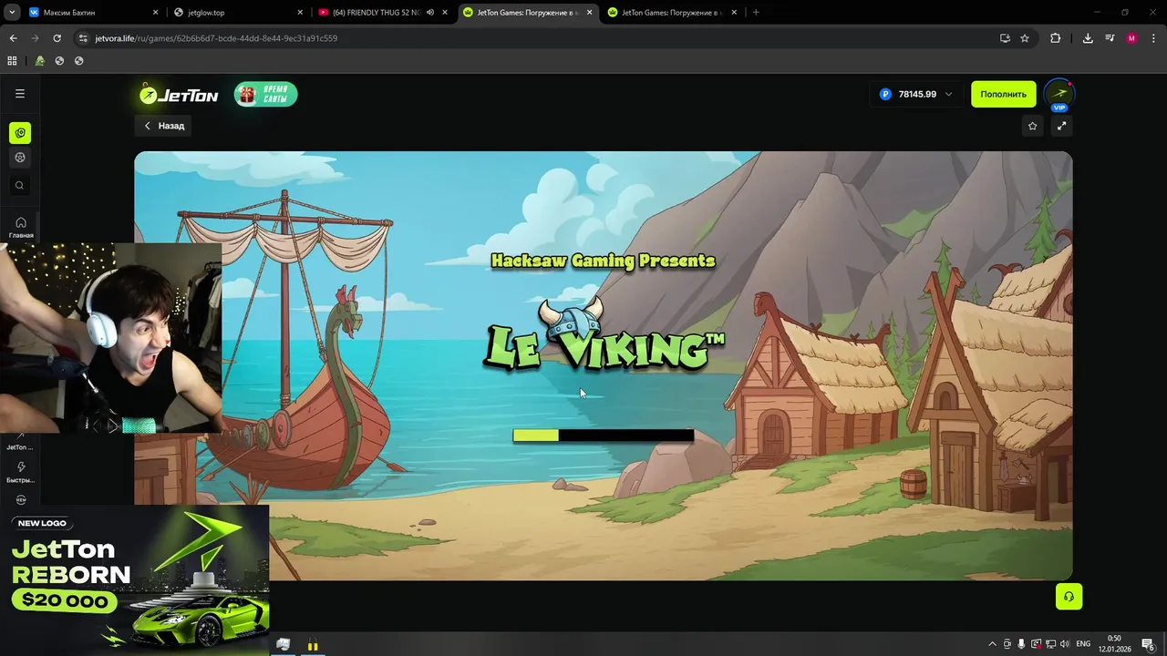The width and height of the screenshot is (1167, 656).
Task: Switch to FRIENDLY THUG 52 YouTube tab
Action: [x=383, y=13]
